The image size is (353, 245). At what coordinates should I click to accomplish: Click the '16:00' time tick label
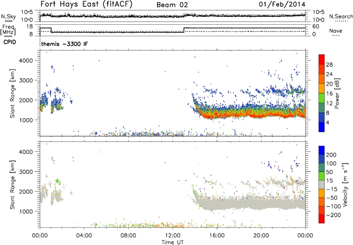click(x=217, y=236)
